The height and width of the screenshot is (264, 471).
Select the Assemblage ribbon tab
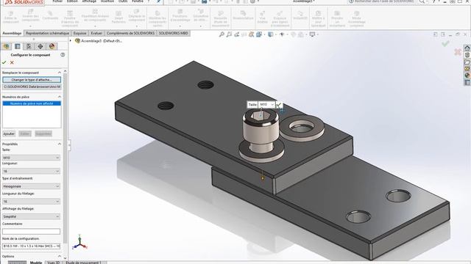point(12,33)
